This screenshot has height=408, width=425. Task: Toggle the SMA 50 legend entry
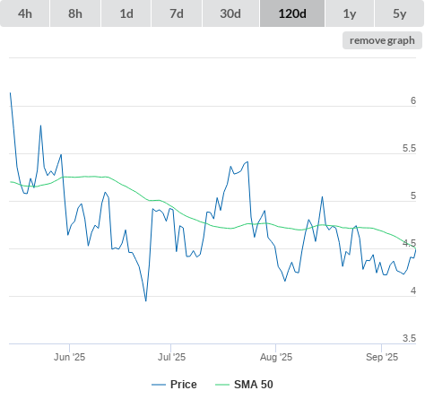pyautogui.click(x=244, y=385)
